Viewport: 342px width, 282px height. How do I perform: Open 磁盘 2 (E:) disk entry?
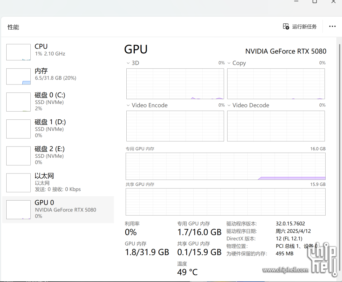(x=58, y=156)
